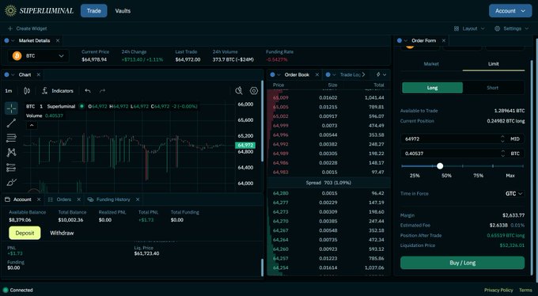Close the Market Details widget
The image size is (538, 296).
pyautogui.click(x=58, y=40)
